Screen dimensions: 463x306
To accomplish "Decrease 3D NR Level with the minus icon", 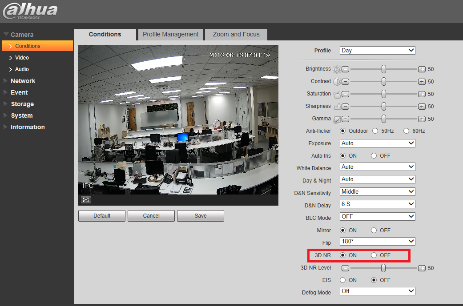I will coord(346,268).
